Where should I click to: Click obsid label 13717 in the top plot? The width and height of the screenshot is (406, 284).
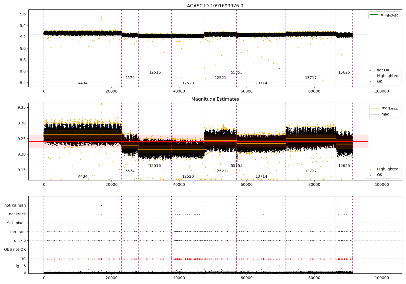tap(311, 78)
